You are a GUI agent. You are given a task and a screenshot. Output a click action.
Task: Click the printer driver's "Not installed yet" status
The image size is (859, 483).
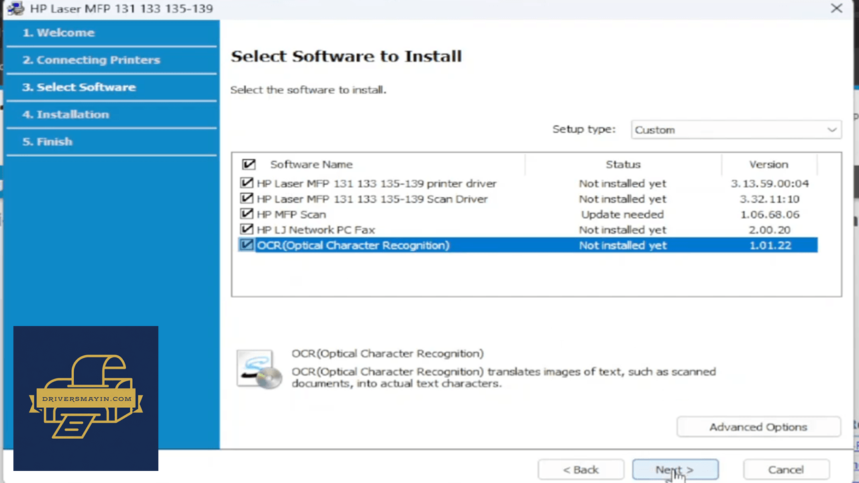click(x=623, y=183)
